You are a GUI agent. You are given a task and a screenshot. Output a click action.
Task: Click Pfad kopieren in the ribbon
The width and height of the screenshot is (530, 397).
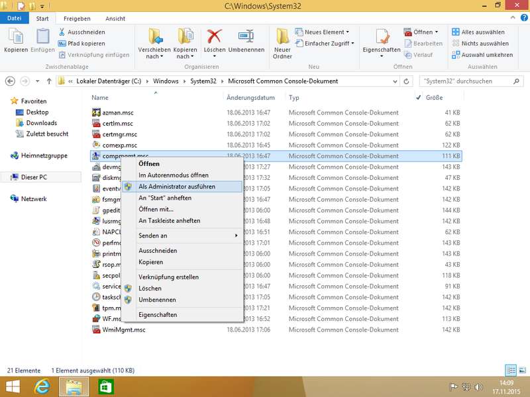(x=85, y=44)
